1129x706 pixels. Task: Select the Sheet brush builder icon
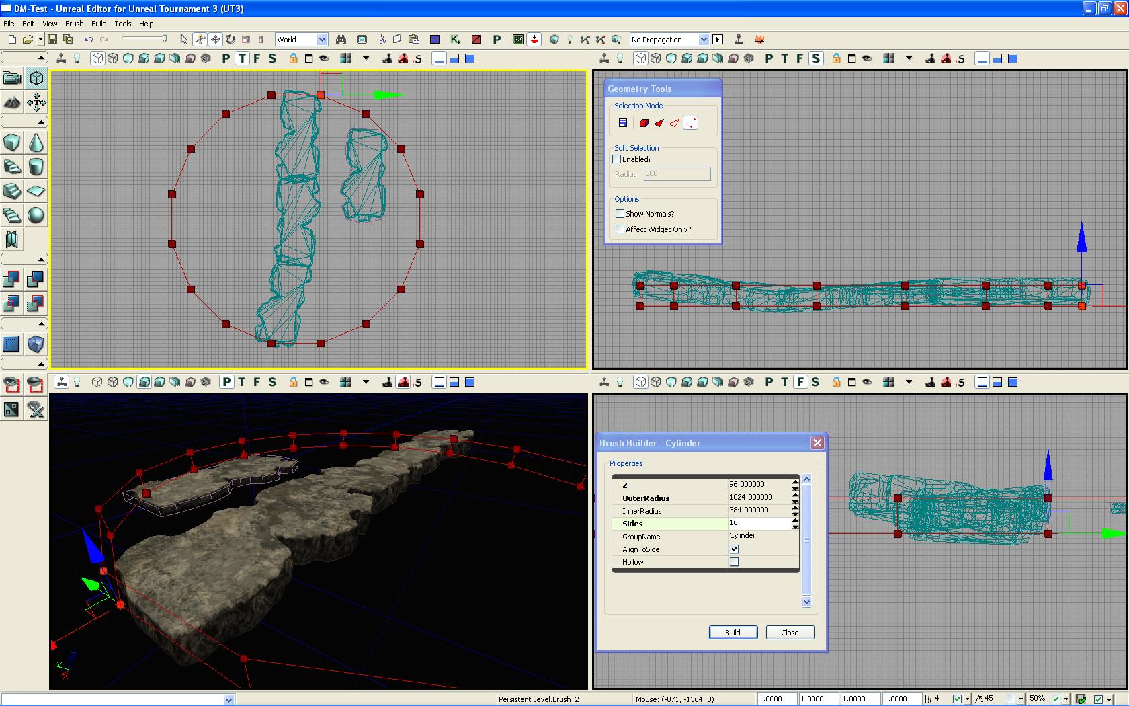pyautogui.click(x=36, y=191)
